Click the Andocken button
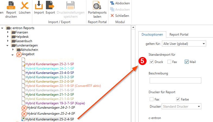213x122 pixels. (x=120, y=9)
